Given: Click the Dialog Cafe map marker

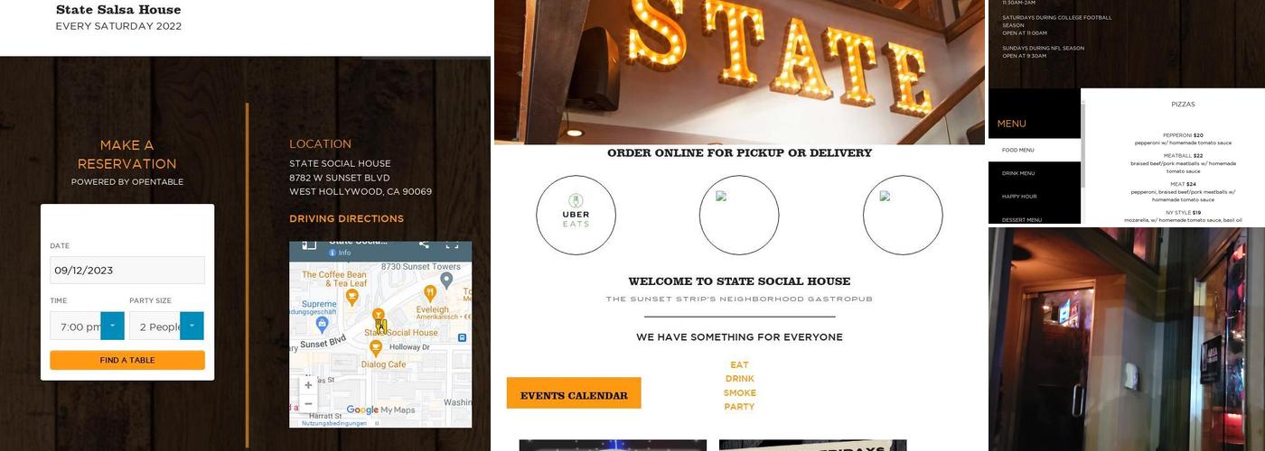Looking at the screenshot, I should (x=376, y=345).
